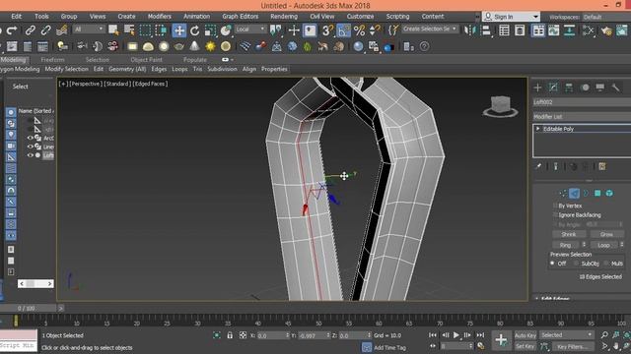Toggle visibility eye of Line object
631x354 pixels.
click(31, 147)
